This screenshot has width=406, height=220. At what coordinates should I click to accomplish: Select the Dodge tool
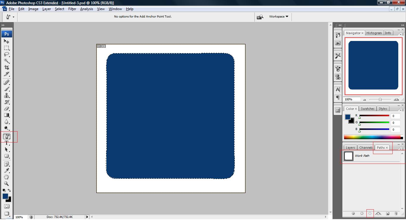pyautogui.click(x=7, y=128)
